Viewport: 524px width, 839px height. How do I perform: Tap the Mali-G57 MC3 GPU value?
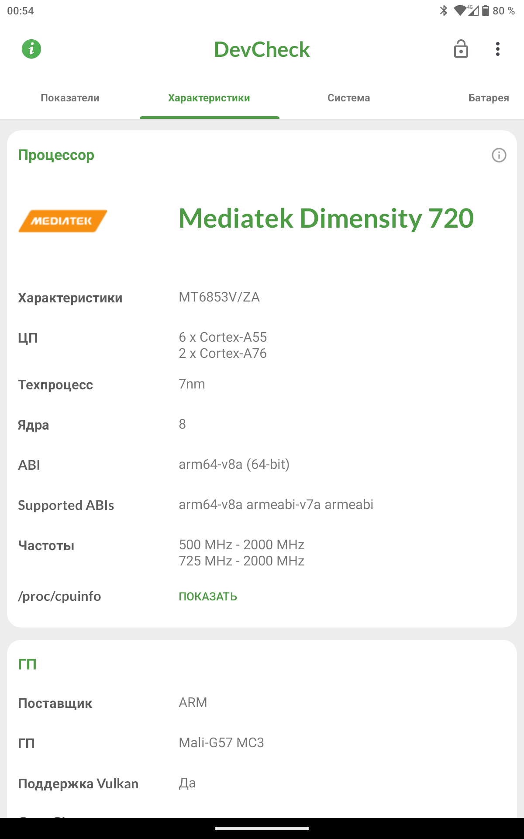click(221, 743)
